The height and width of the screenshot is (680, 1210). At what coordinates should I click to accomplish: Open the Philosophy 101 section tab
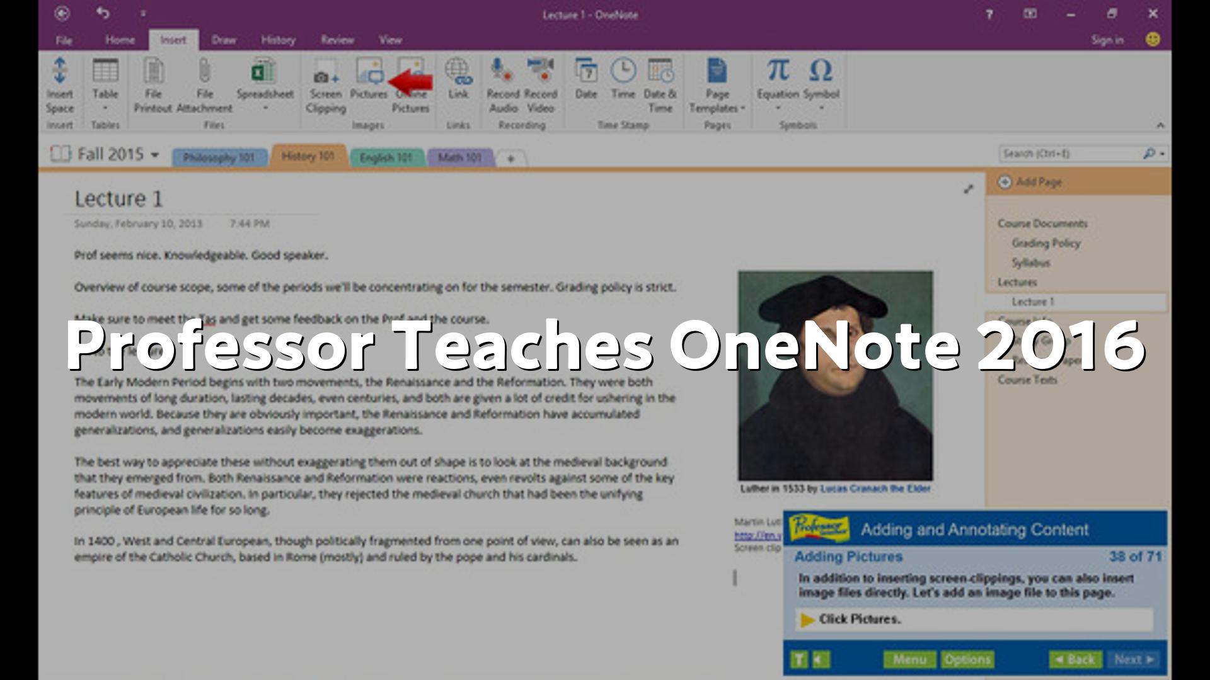coord(218,157)
